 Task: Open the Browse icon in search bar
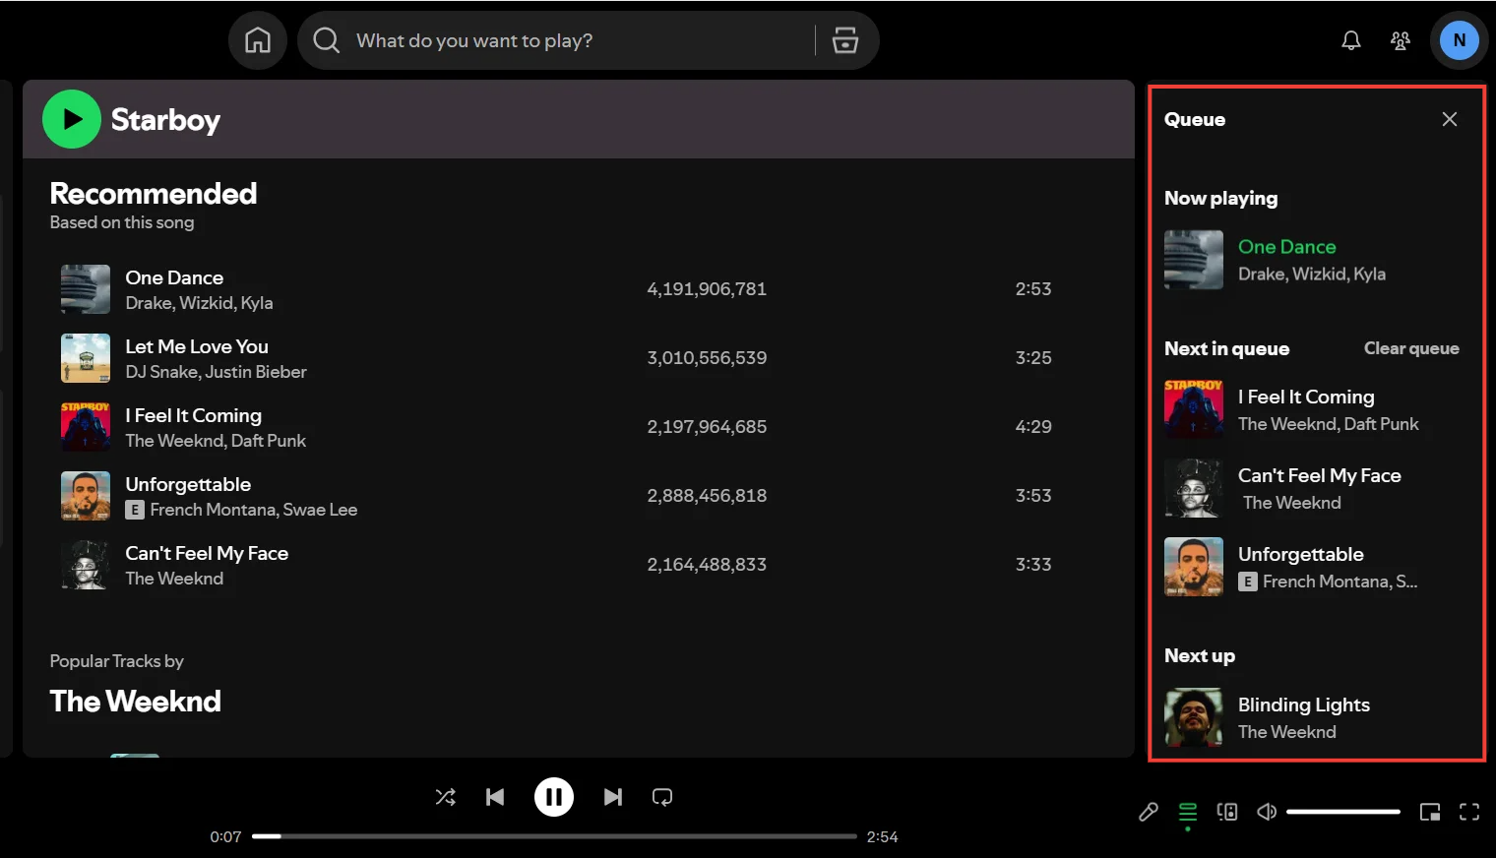click(844, 40)
